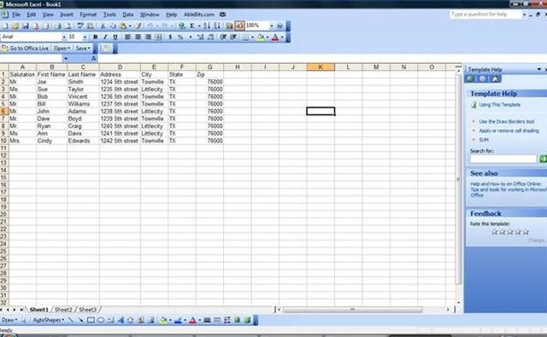Toggle Bold formatting
Screen dimensions: 547x337
pos(95,37)
